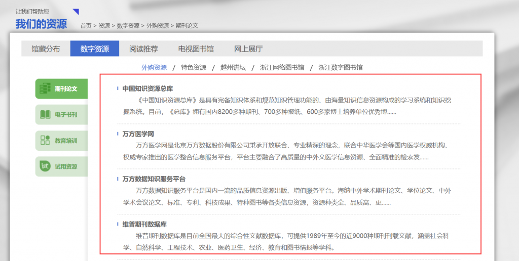Viewport: 519px width, 261px height.
Task: Click the 期刊论文 sidebar icon
Action: coord(45,89)
